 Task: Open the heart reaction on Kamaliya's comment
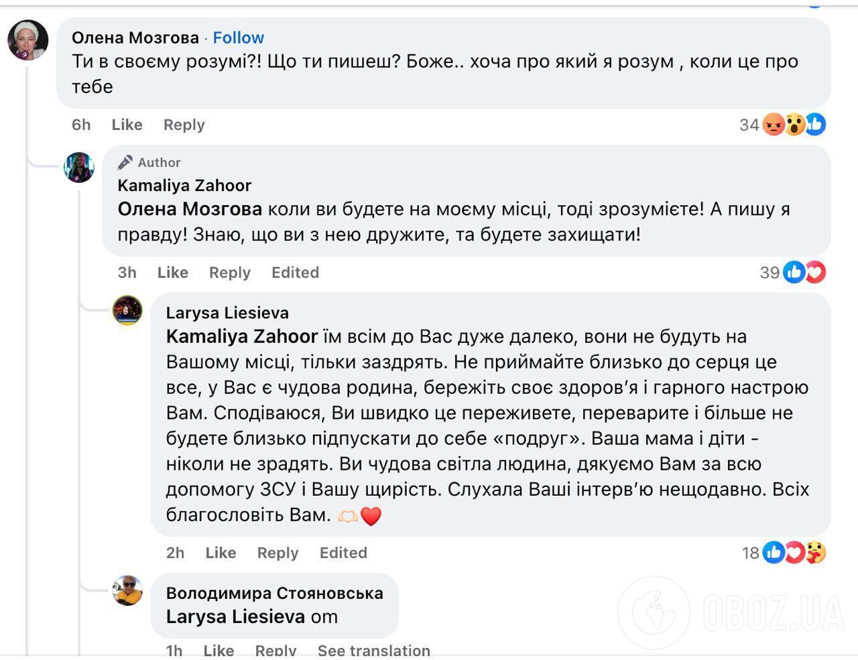[x=814, y=272]
